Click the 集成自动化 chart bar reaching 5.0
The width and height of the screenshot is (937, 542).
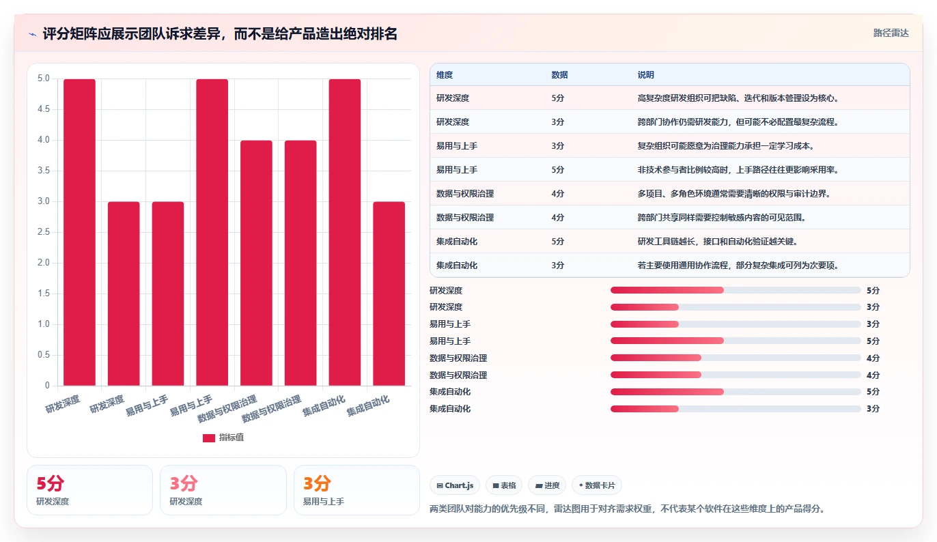(x=345, y=232)
